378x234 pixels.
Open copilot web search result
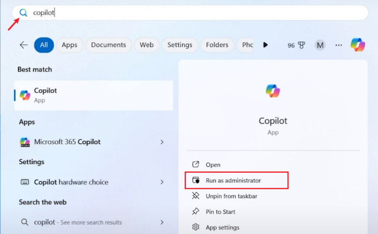(x=94, y=222)
